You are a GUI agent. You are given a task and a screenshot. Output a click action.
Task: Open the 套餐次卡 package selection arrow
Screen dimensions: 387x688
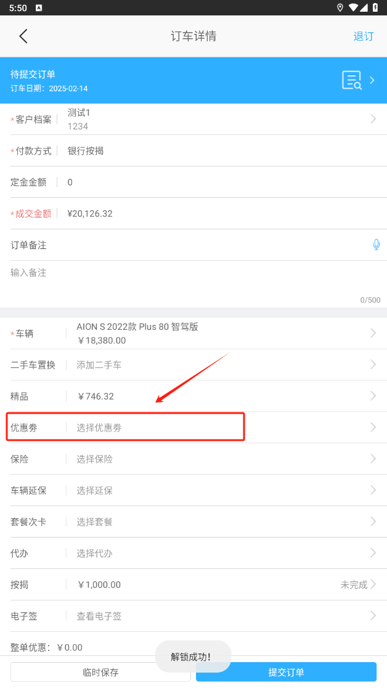click(x=373, y=522)
